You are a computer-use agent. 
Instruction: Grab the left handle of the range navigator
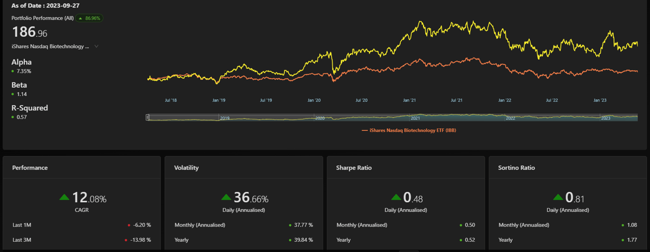(148, 117)
